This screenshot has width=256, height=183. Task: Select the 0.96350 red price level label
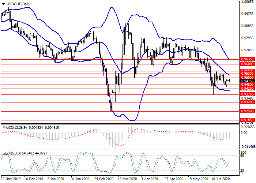pos(246,59)
